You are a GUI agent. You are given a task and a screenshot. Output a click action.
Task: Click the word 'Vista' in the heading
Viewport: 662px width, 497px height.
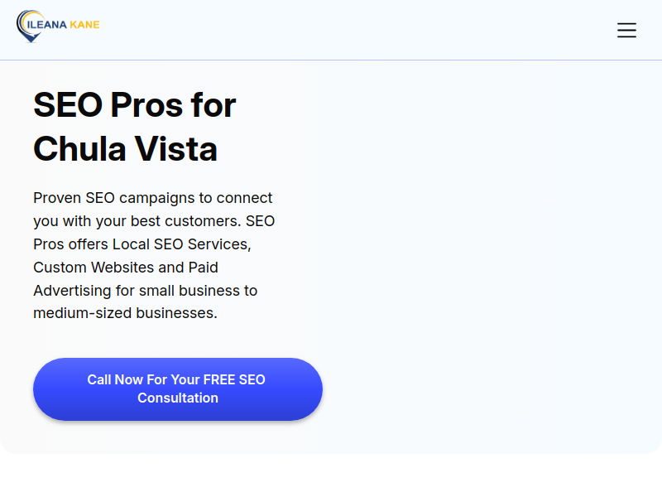(176, 149)
